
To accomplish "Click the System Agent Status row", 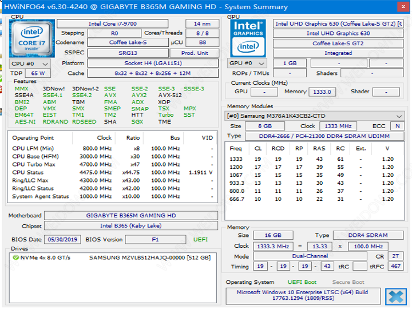I will coord(112,196).
